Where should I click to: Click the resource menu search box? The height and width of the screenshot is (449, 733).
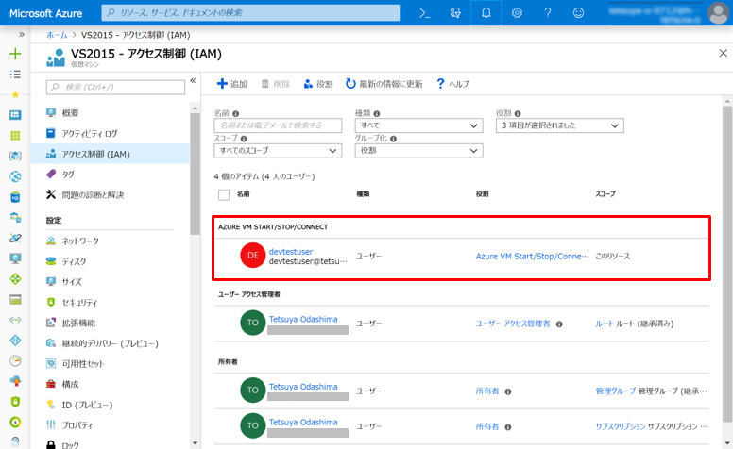click(115, 87)
